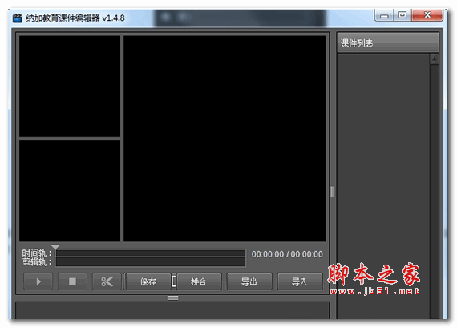Minimize the courseware editor window
This screenshot has width=457, height=328.
(x=384, y=15)
